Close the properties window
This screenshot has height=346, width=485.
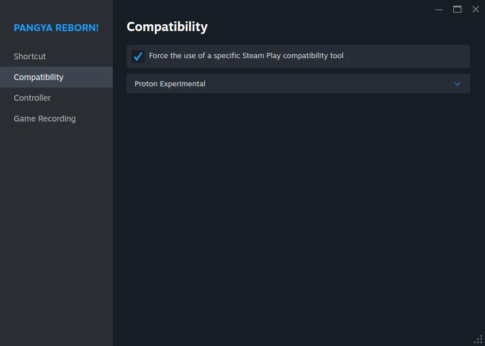pos(476,10)
